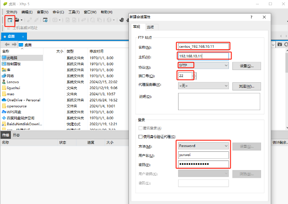Image resolution: width=288 pixels, height=204 pixels.
Task: Click the 密码(P) password field
Action: point(203,164)
